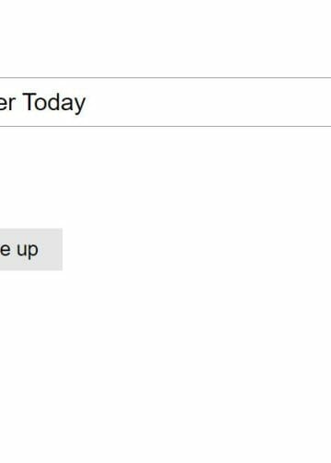Click the letter "y" ending "Today"
The width and height of the screenshot is (331, 463).
coord(79,106)
